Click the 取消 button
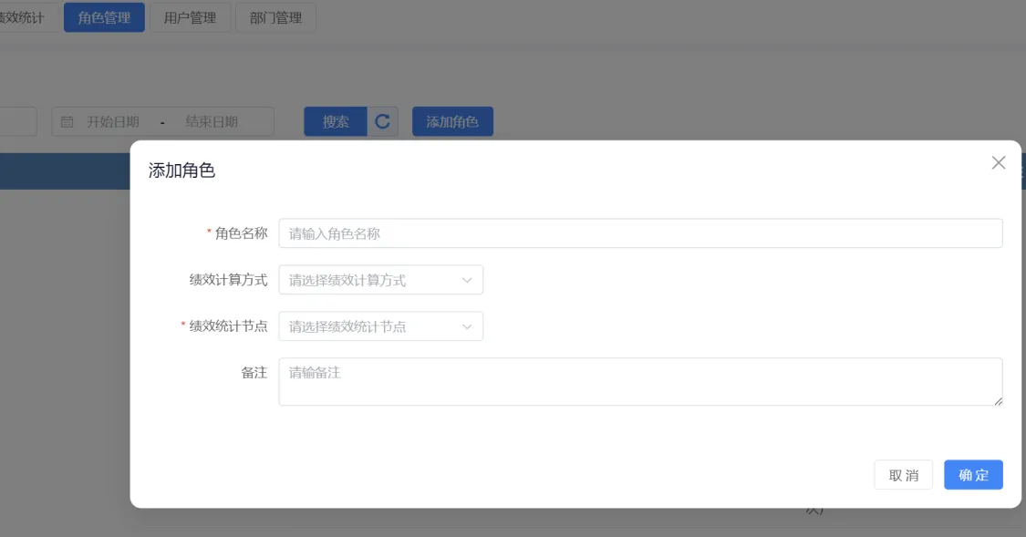1026x537 pixels. pos(903,475)
